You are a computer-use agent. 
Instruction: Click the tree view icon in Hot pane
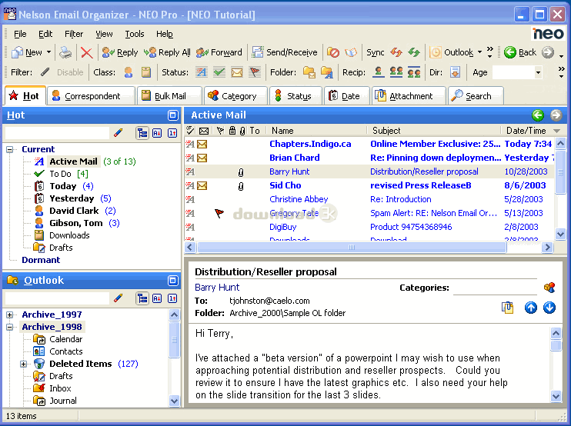point(142,133)
